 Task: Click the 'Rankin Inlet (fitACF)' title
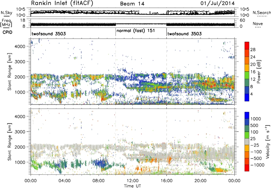tap(62, 3)
